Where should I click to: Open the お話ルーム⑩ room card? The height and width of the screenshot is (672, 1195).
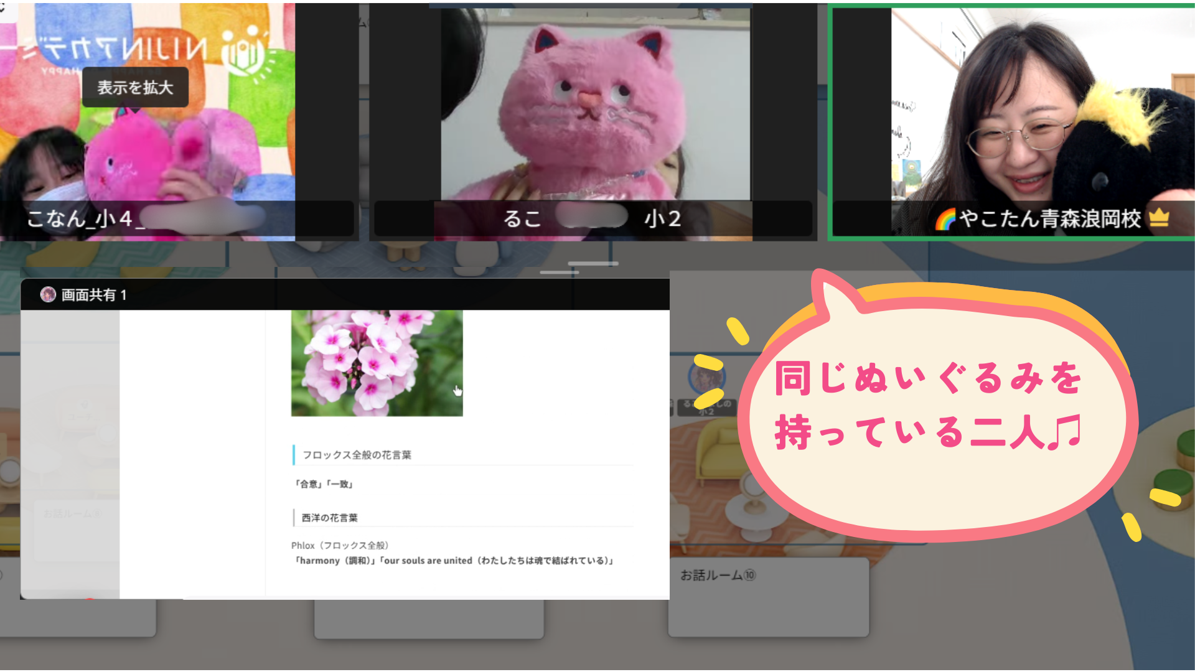pyautogui.click(x=769, y=597)
